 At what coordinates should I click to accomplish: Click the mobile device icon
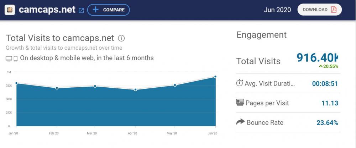16,58
